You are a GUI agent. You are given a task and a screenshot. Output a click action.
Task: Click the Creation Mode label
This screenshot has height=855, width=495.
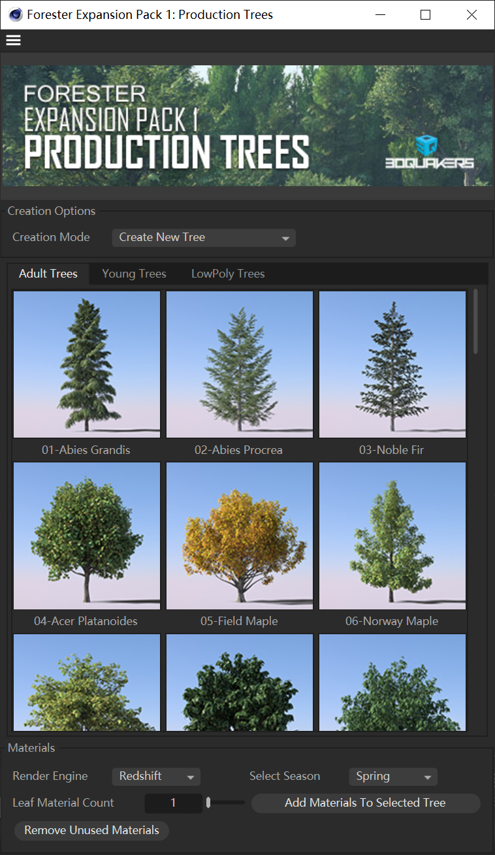pos(52,237)
